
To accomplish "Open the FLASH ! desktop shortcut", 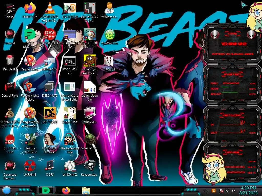I will coord(110,63).
